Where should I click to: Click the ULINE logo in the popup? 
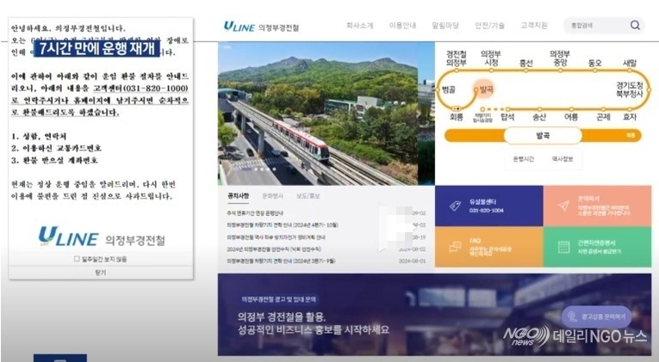pos(102,236)
